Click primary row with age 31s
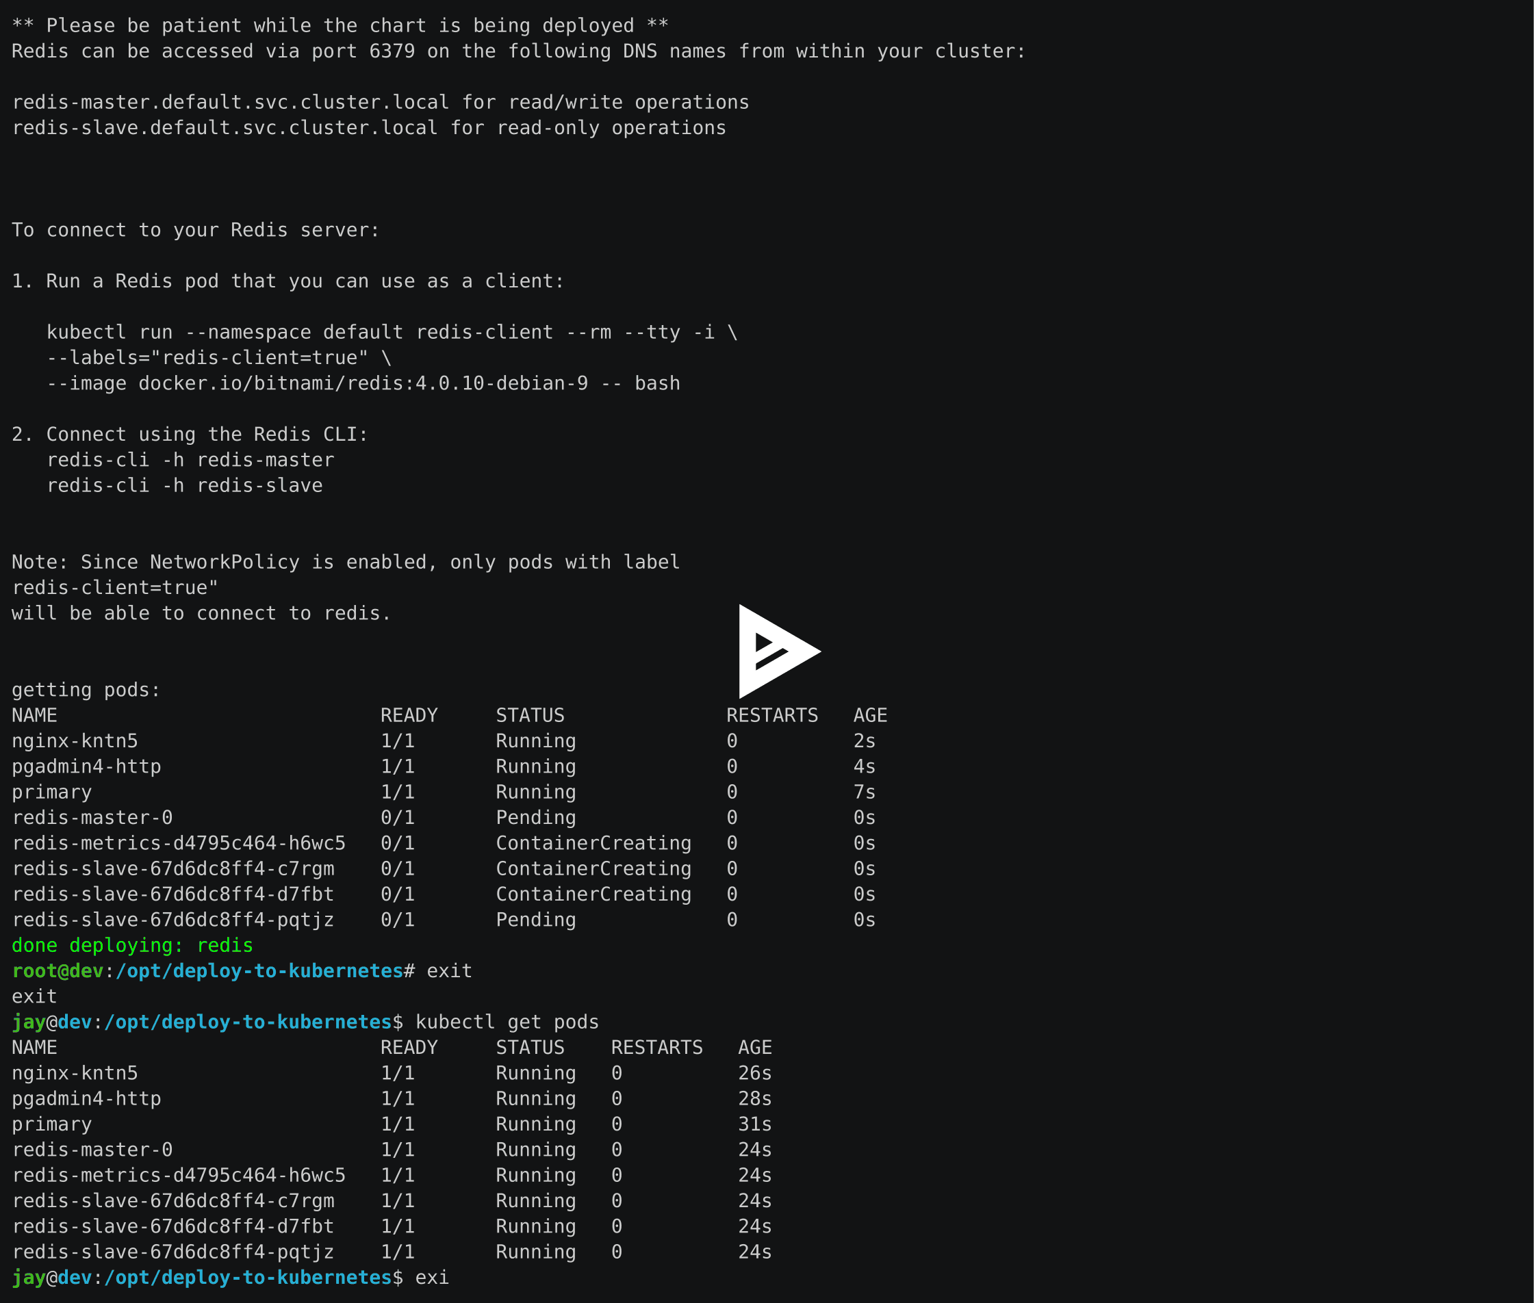This screenshot has height=1303, width=1534. pyautogui.click(x=392, y=1124)
